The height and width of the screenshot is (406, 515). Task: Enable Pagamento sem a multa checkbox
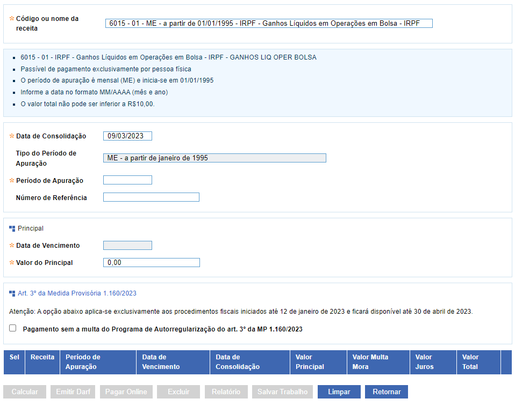[x=13, y=328]
